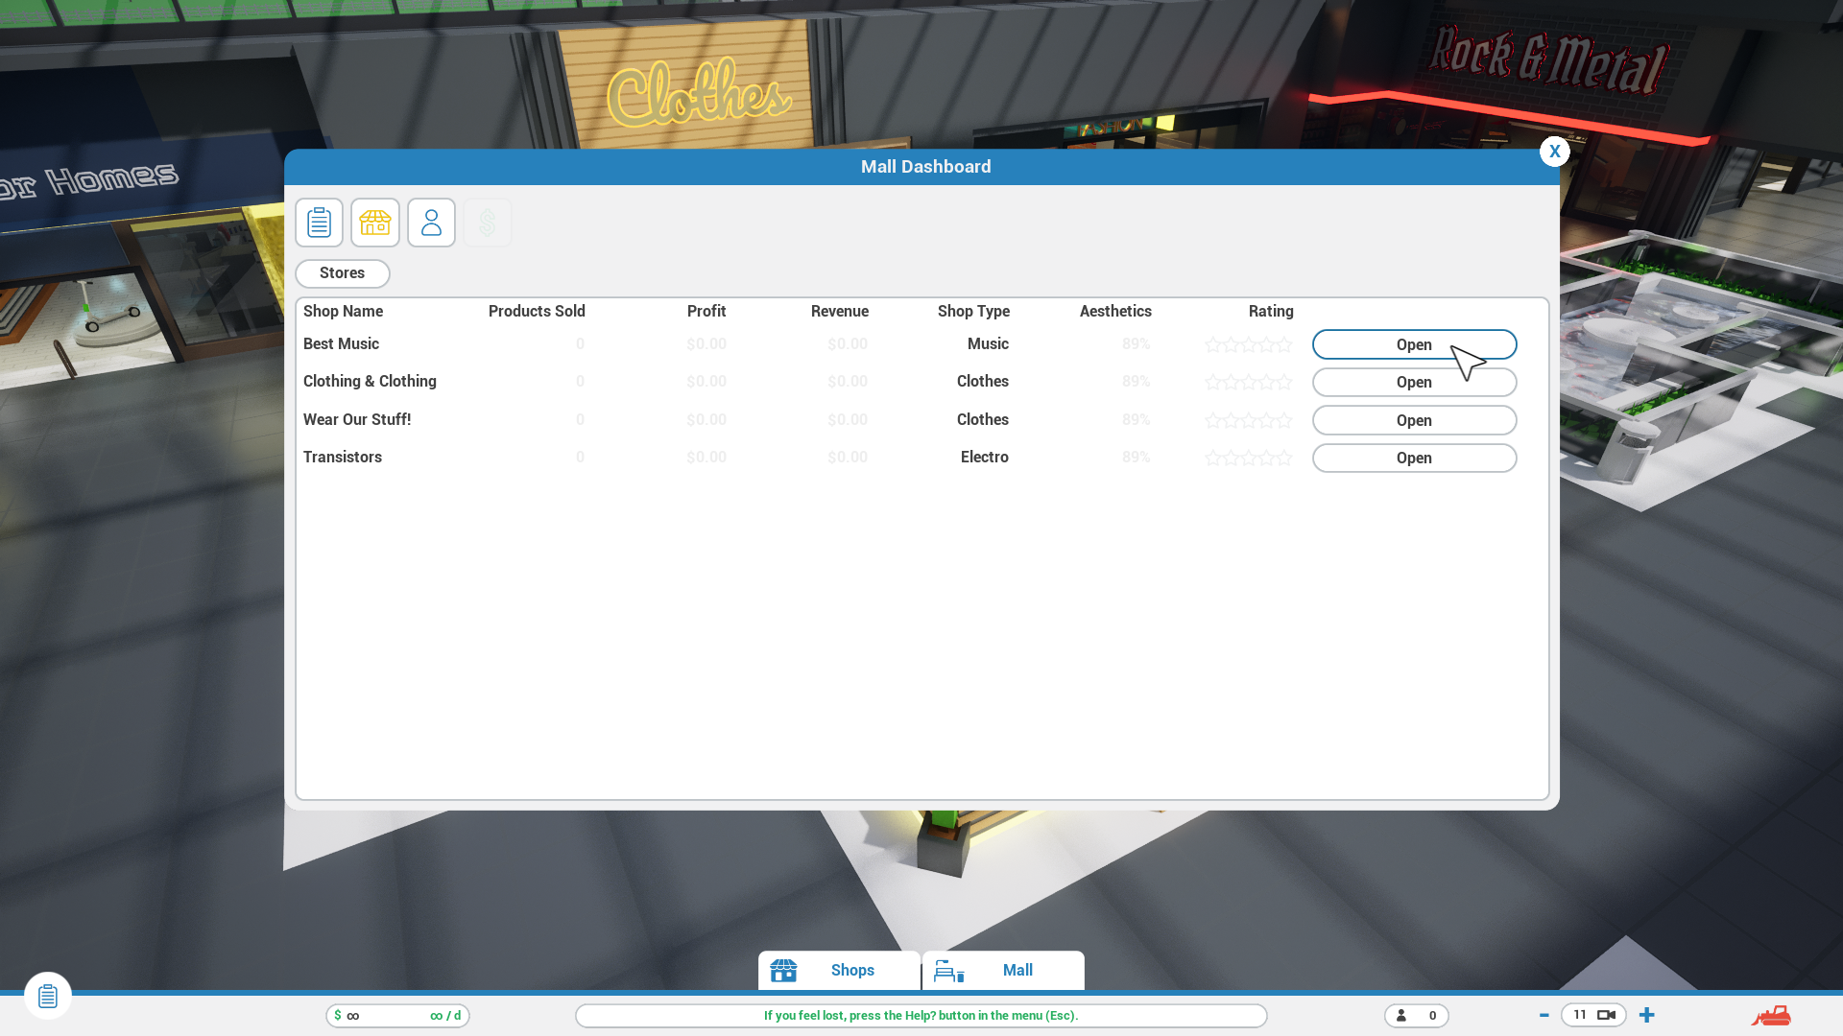Click the red bulldozer demolish icon
Image resolution: width=1843 pixels, height=1036 pixels.
(x=1771, y=1015)
